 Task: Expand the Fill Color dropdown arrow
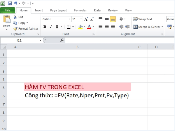[x=84, y=27]
